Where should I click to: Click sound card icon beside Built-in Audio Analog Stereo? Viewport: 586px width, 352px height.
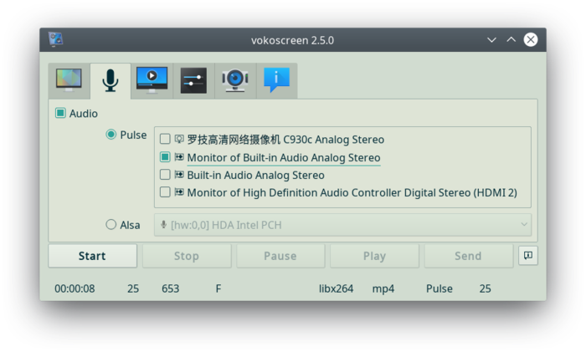[x=179, y=175]
